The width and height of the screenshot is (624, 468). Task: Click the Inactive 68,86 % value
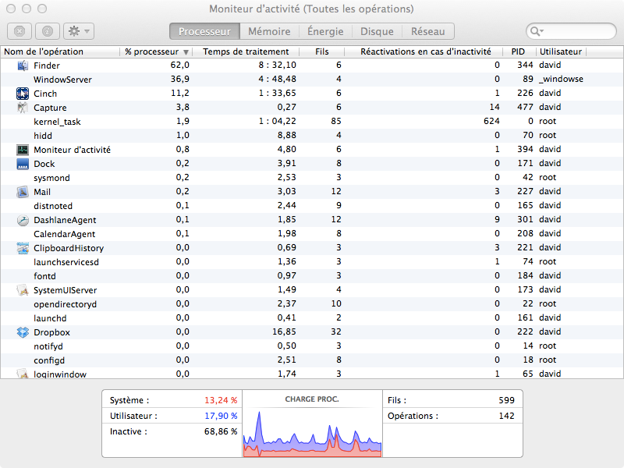(x=221, y=431)
